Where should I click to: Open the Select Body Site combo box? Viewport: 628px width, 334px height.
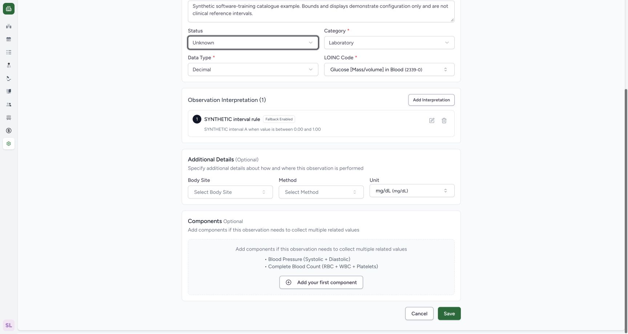click(230, 192)
